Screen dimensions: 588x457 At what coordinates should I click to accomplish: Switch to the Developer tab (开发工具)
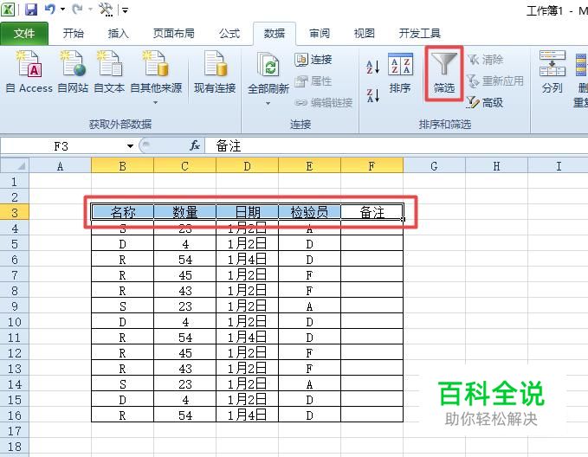420,34
